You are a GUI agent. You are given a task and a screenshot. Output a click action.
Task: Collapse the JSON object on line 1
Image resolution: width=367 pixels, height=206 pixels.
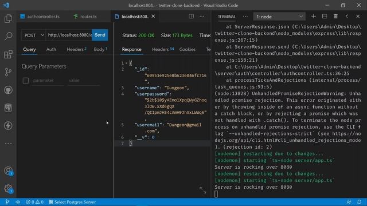pos(126,63)
